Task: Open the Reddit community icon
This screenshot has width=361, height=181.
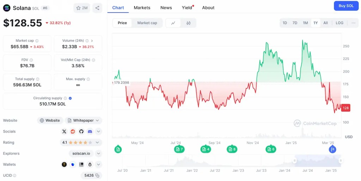Action: pyautogui.click(x=73, y=131)
